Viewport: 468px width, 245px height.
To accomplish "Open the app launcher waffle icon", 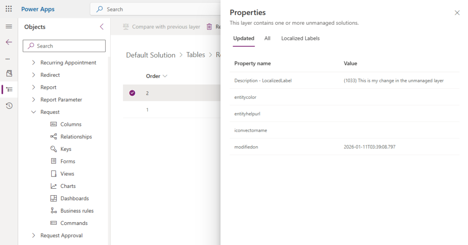I will [9, 9].
